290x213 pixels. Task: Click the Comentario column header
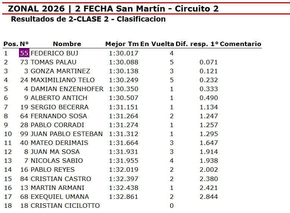[x=240, y=44]
